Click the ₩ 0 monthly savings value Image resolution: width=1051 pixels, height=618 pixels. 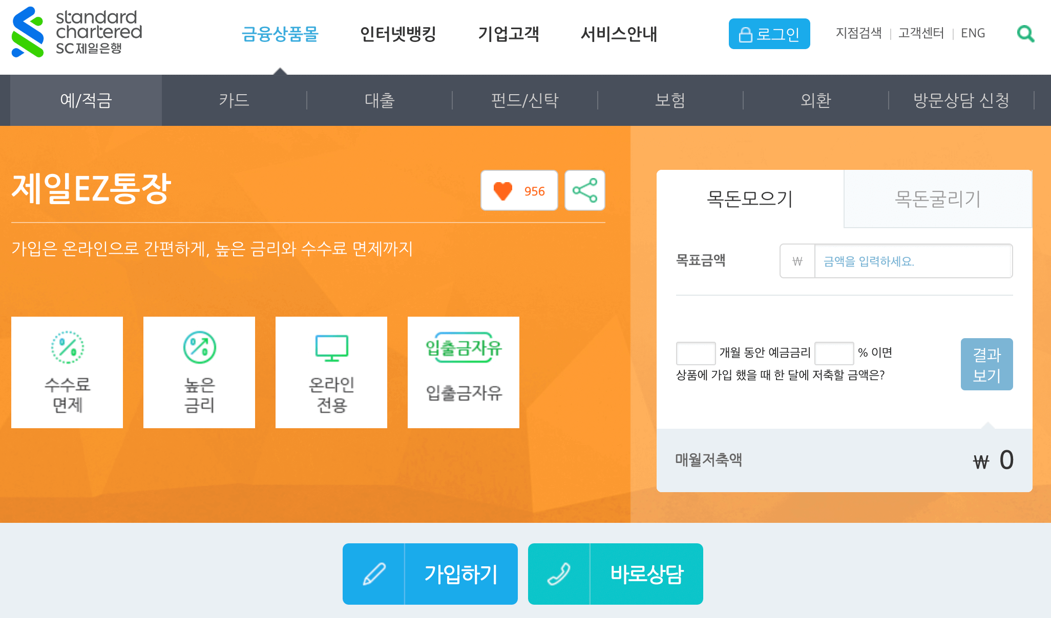pos(993,460)
